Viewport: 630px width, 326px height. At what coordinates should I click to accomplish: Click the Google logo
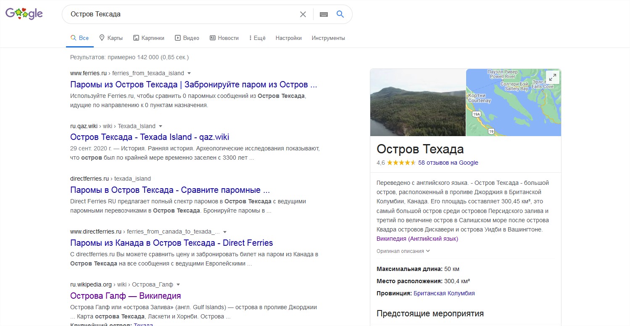(24, 14)
